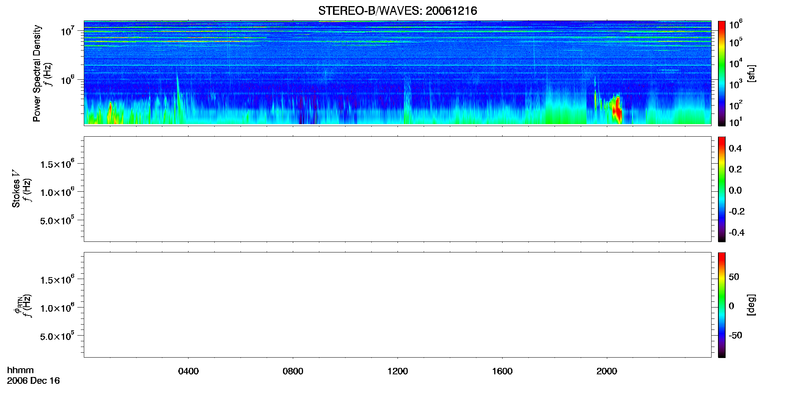
Task: Click the Stokes V color bar
Action: click(x=721, y=189)
